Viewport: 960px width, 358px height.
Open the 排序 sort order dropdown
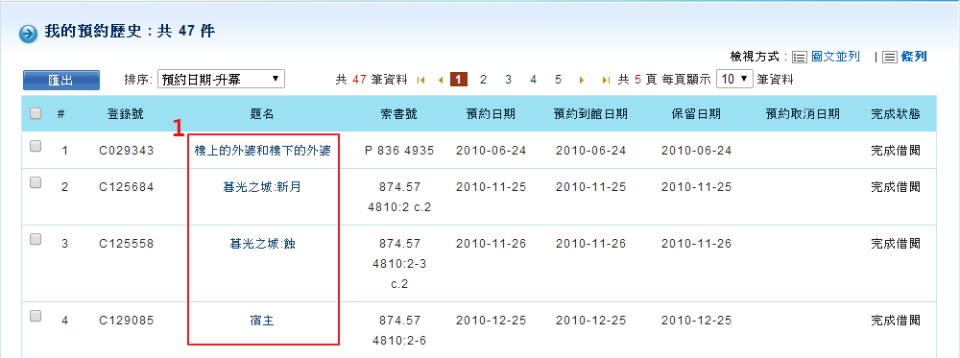[x=221, y=79]
